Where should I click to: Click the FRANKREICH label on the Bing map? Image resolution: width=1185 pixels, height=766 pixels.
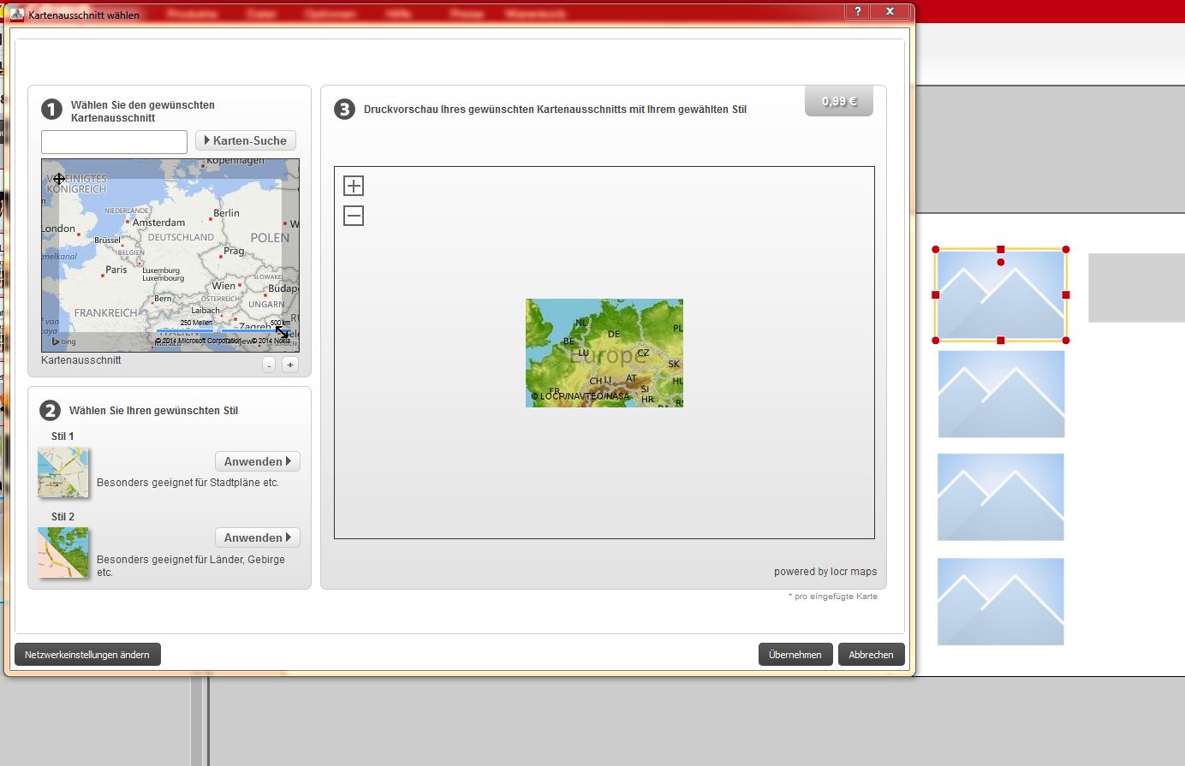[105, 313]
